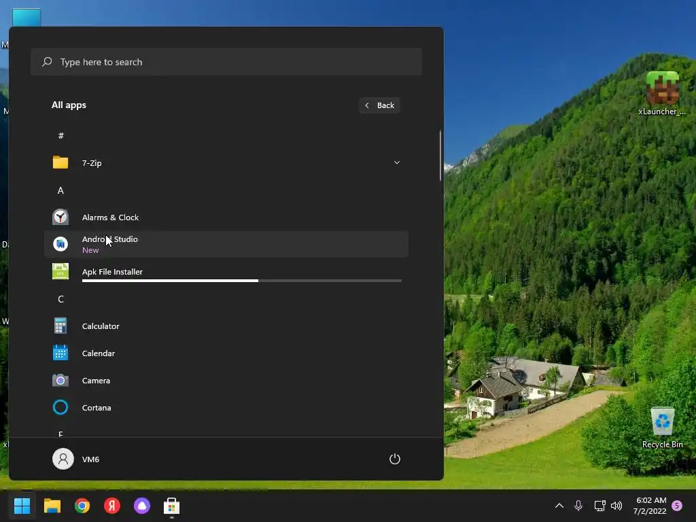
Task: Click the All apps list scrollbar
Action: [440, 156]
